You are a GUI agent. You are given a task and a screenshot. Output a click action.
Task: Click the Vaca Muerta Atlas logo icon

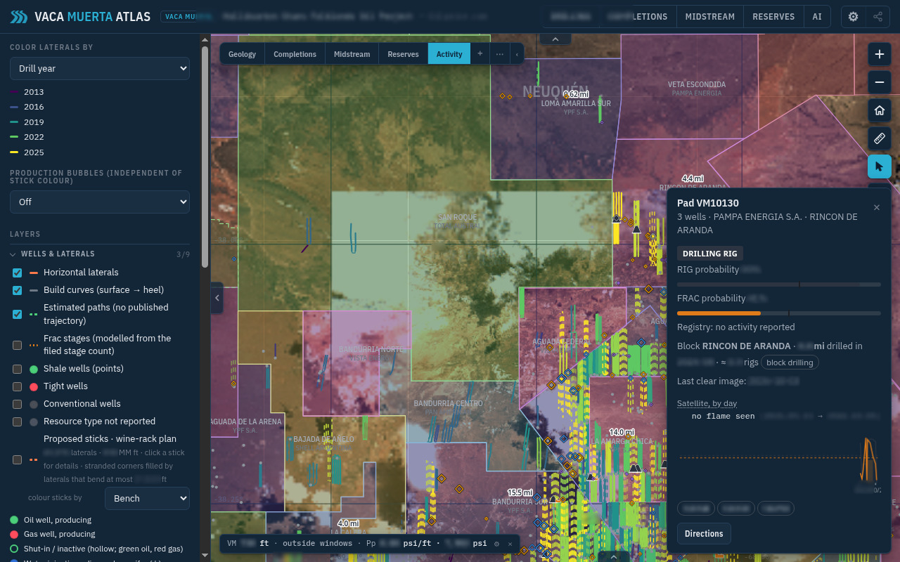pos(19,17)
